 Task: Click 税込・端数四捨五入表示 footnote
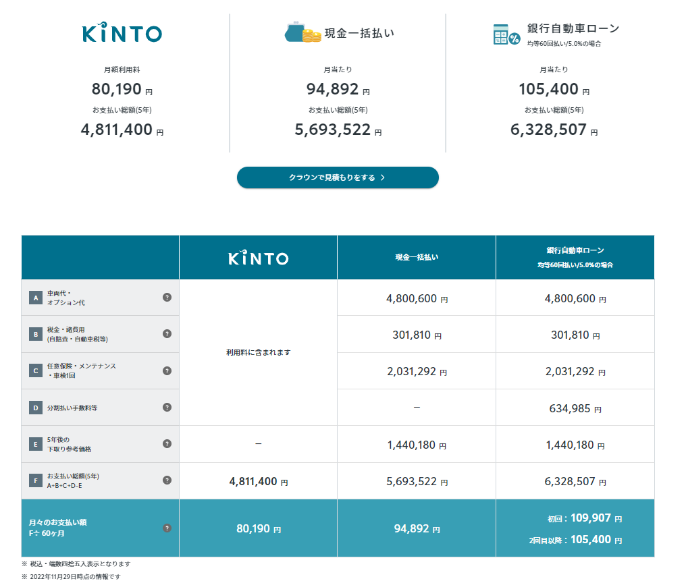(x=76, y=564)
